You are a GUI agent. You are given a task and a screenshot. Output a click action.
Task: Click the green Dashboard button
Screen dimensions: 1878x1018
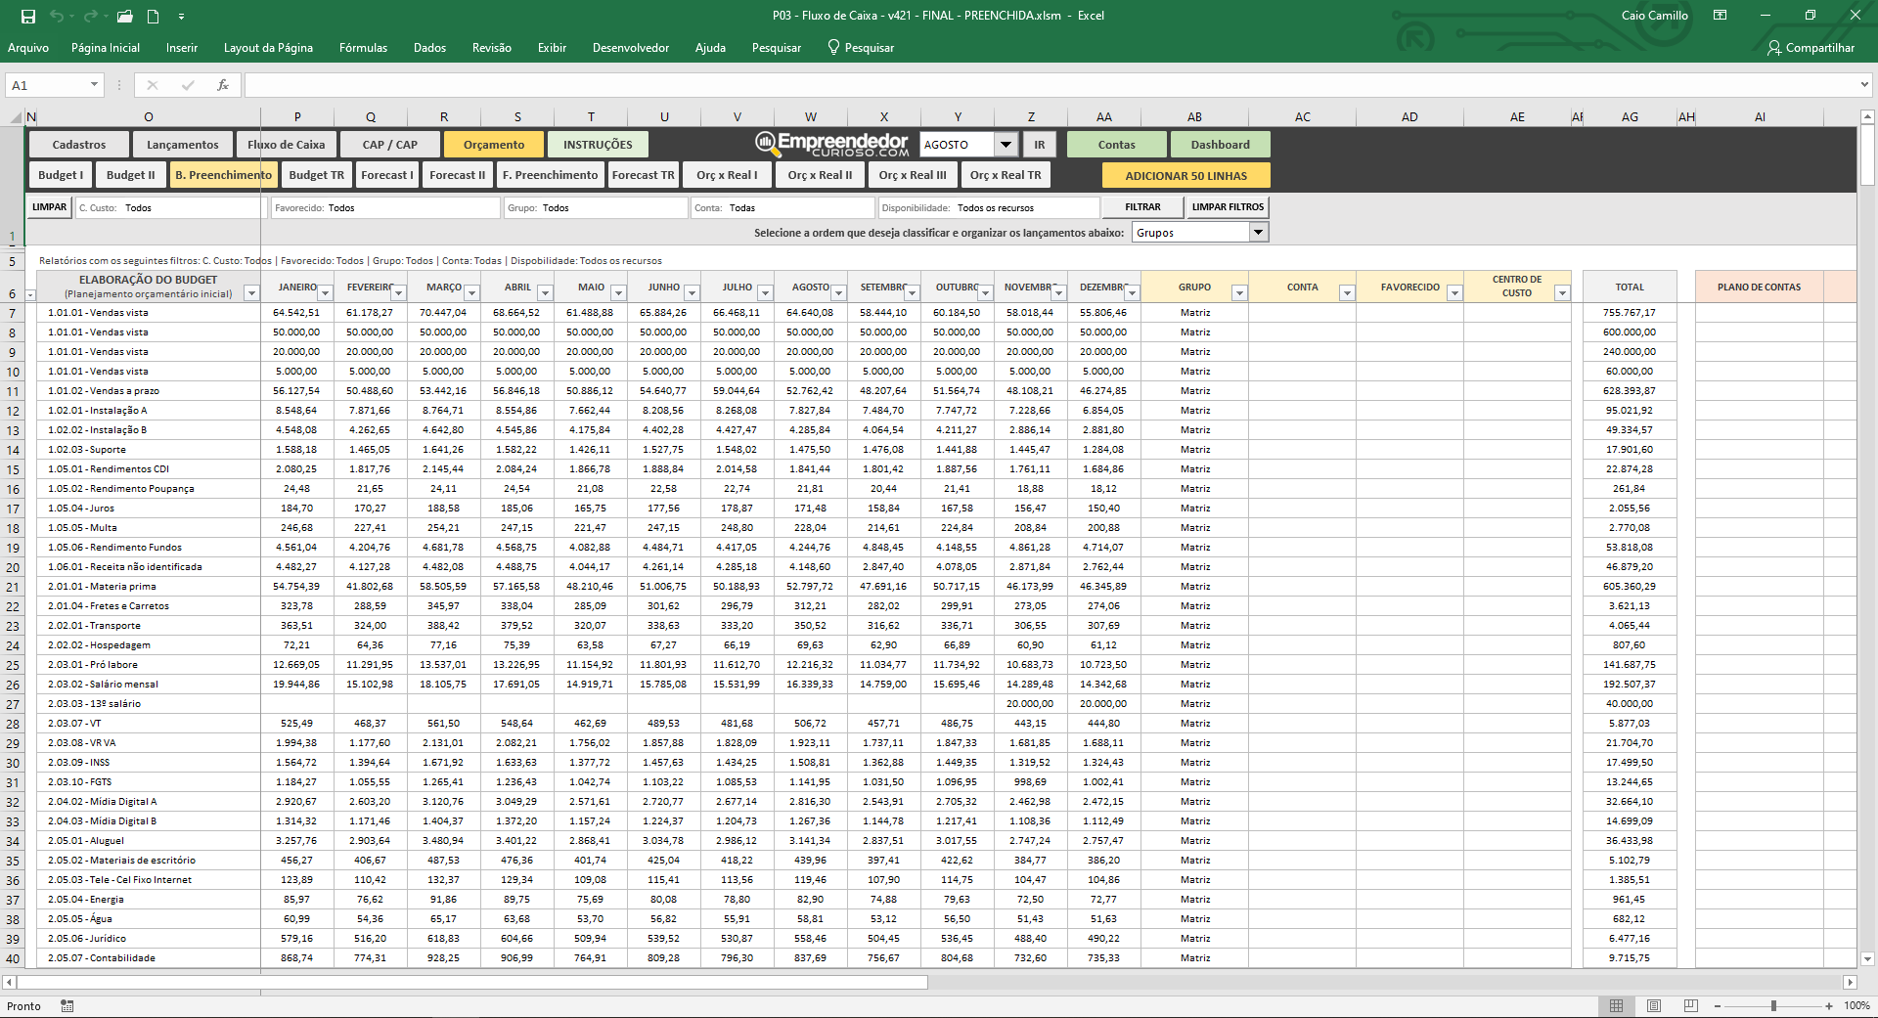pyautogui.click(x=1220, y=145)
